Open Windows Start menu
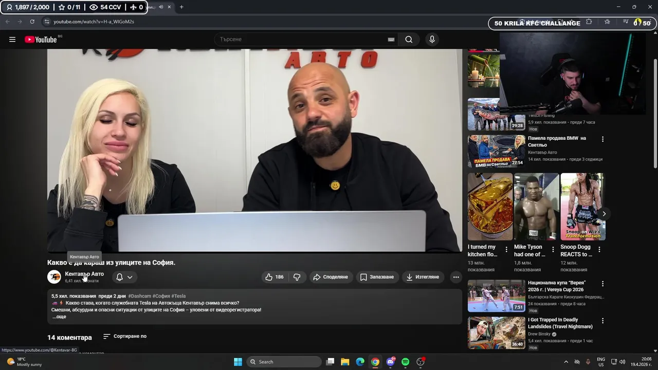 [x=238, y=362]
